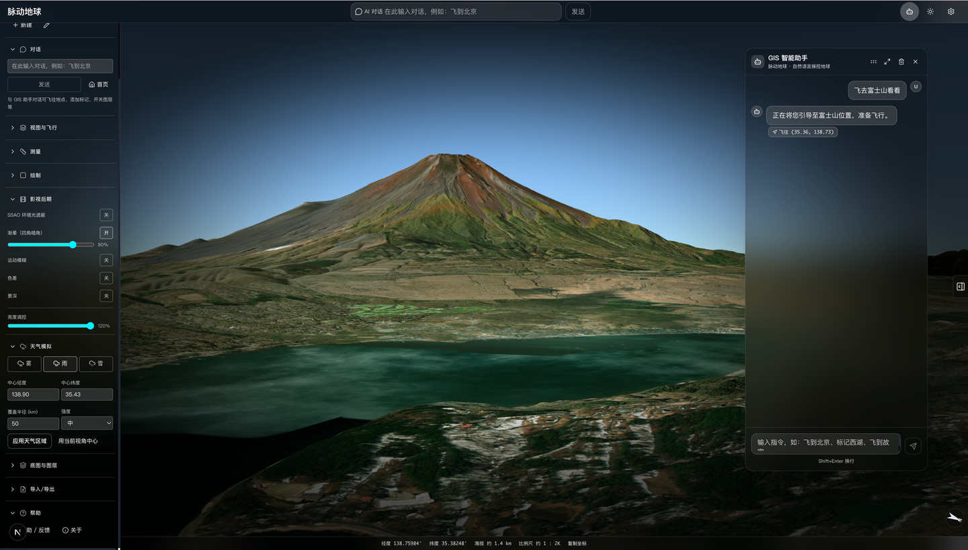
Task: Expand the GIS assistant panel fullscreen
Action: click(887, 62)
